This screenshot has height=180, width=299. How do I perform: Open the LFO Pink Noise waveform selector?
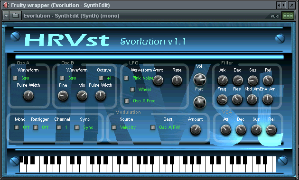pos(126,78)
